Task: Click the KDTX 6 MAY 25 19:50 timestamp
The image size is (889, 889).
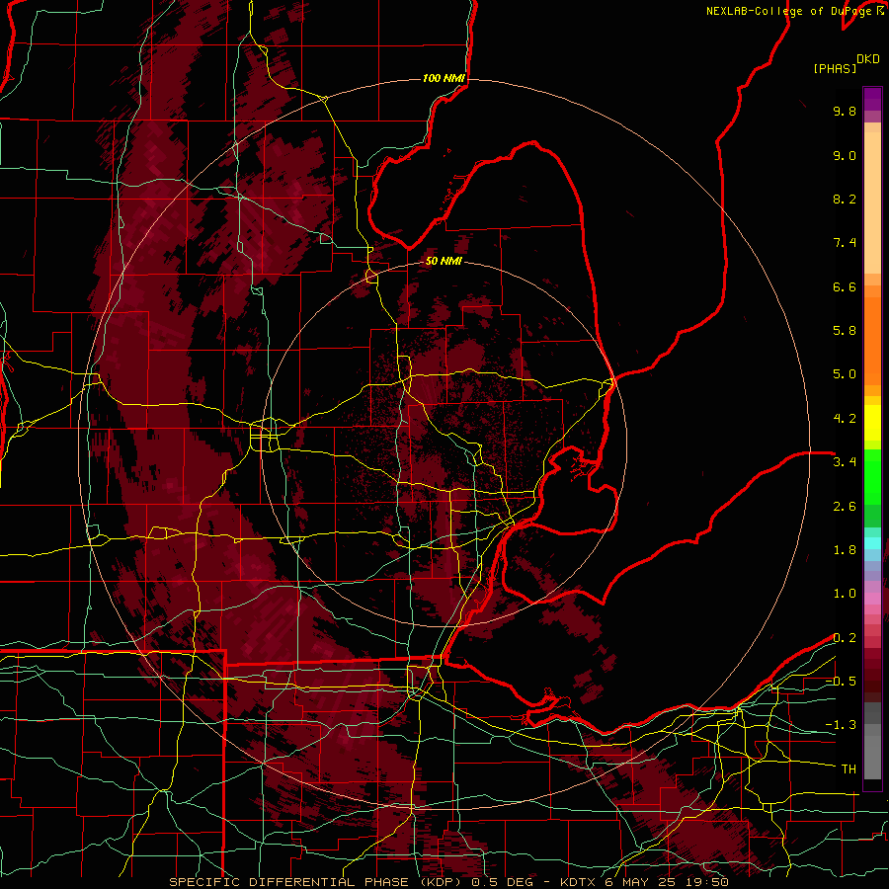Action: [644, 882]
